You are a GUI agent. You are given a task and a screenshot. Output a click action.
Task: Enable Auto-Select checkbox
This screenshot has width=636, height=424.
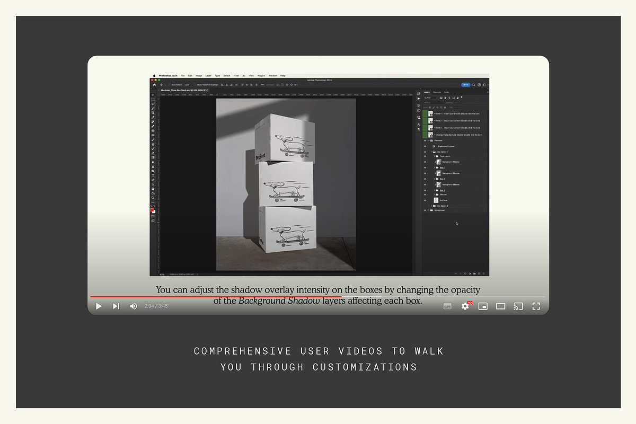point(170,85)
